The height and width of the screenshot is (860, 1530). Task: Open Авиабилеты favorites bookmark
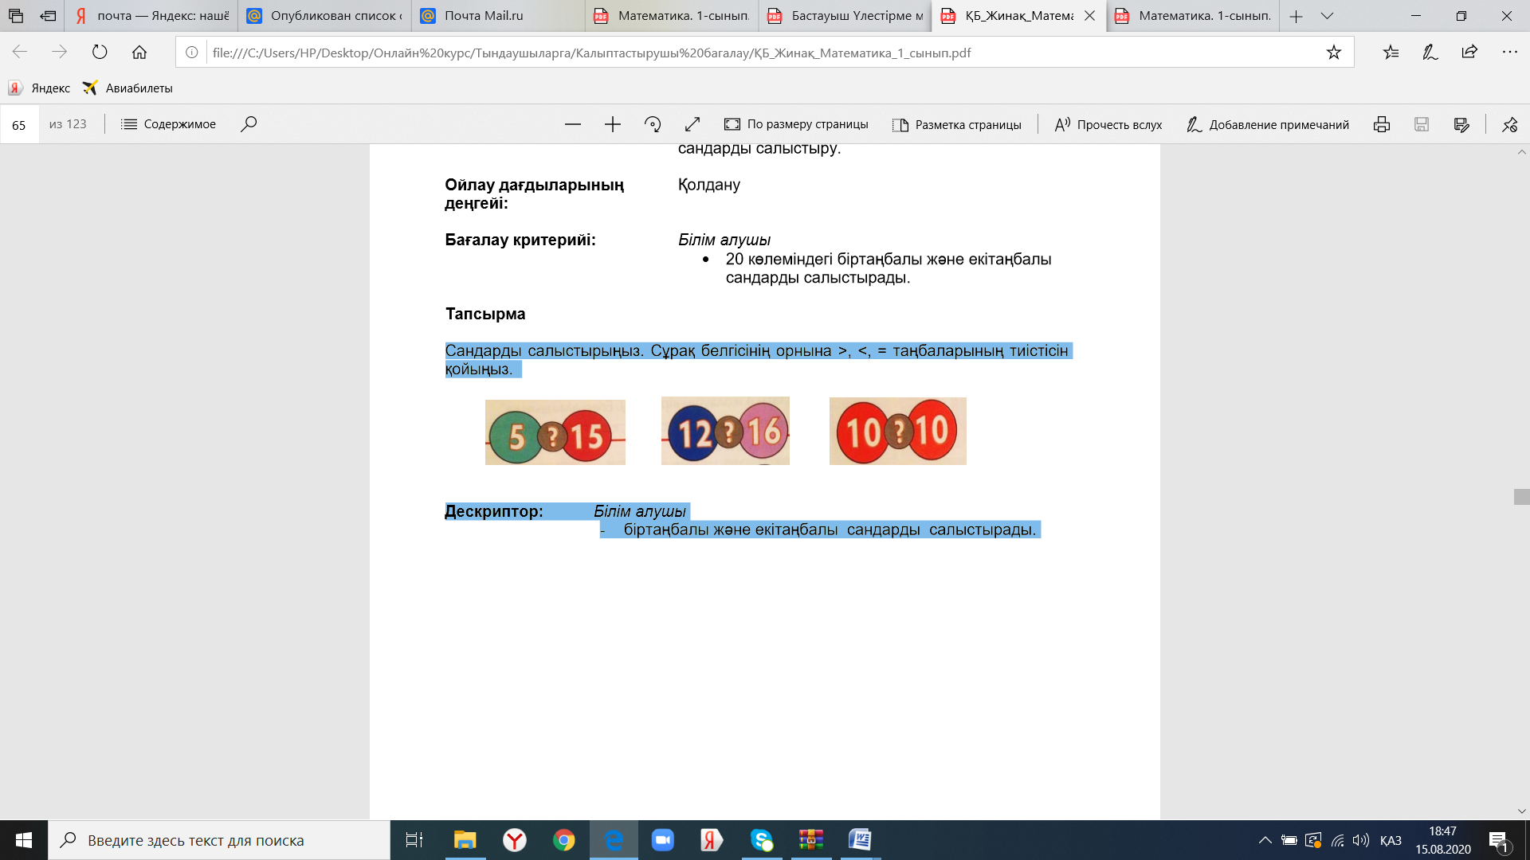(127, 88)
